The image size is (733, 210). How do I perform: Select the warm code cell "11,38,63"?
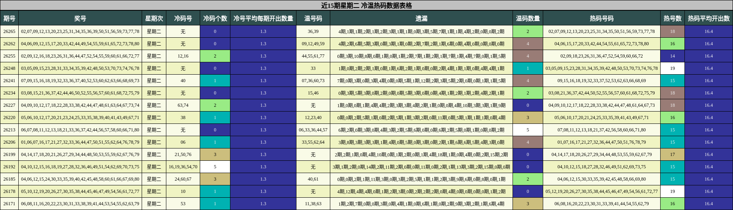[313, 204]
